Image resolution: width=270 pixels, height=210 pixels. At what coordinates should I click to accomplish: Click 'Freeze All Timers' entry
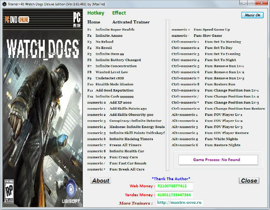click(126, 145)
